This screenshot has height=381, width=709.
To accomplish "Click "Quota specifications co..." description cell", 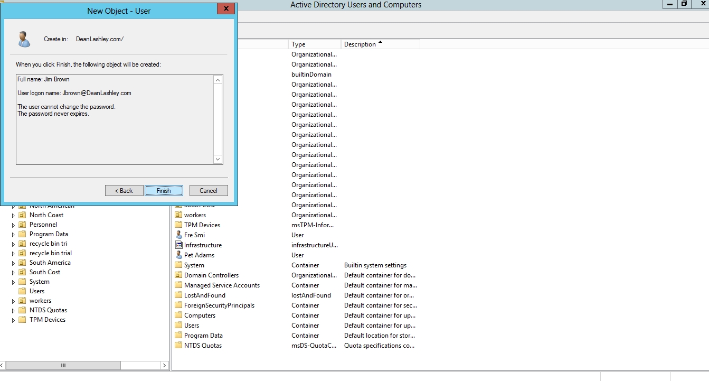I will point(379,346).
